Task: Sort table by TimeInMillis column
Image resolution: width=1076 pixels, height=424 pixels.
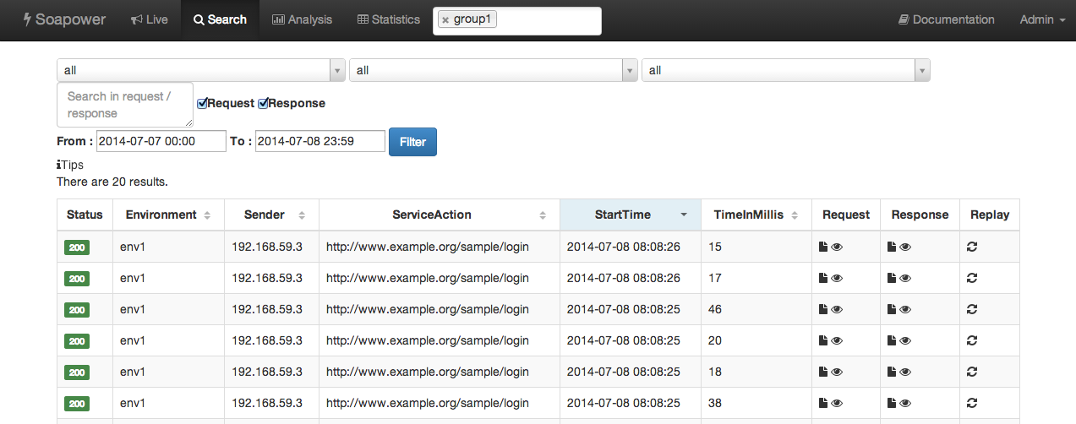Action: [756, 215]
